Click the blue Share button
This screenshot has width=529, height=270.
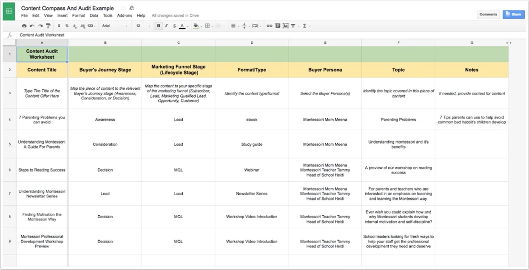pyautogui.click(x=513, y=14)
